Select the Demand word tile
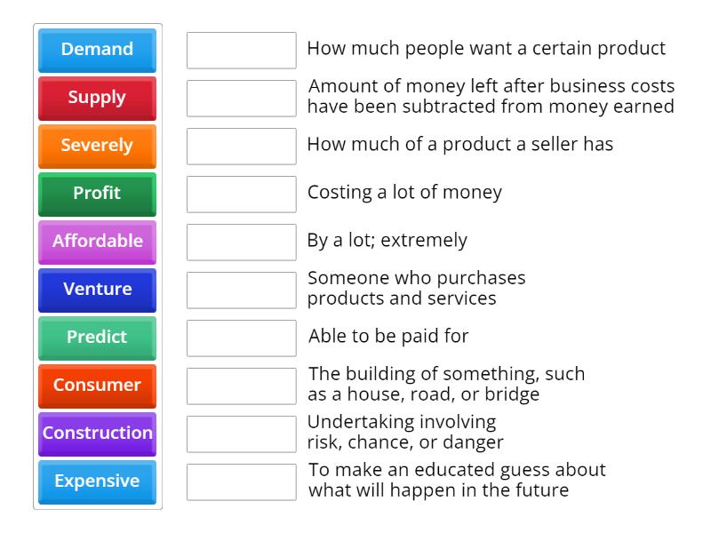 pyautogui.click(x=96, y=50)
